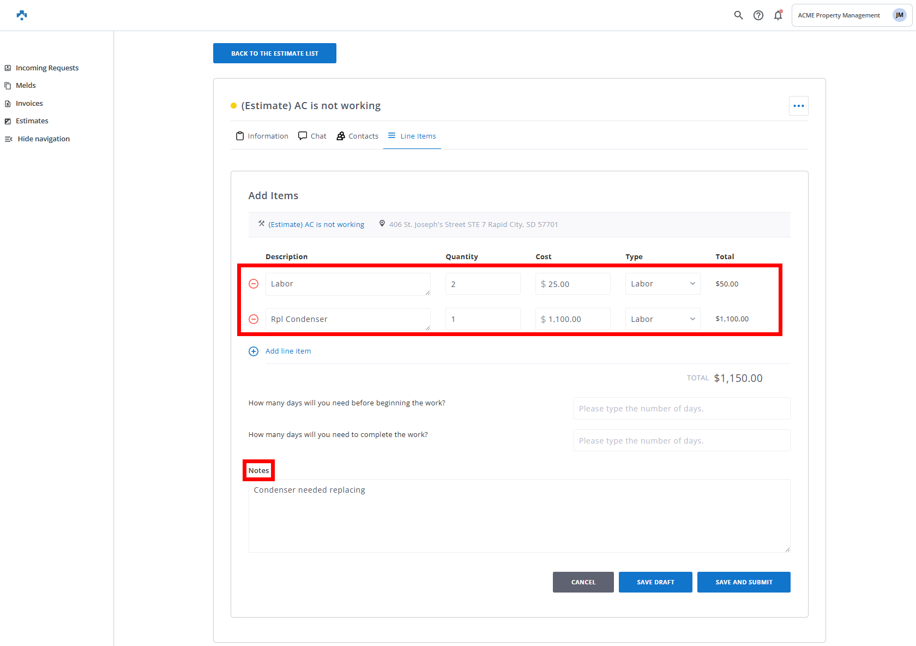Switch to the Information tab
The image size is (916, 646).
pyautogui.click(x=262, y=136)
